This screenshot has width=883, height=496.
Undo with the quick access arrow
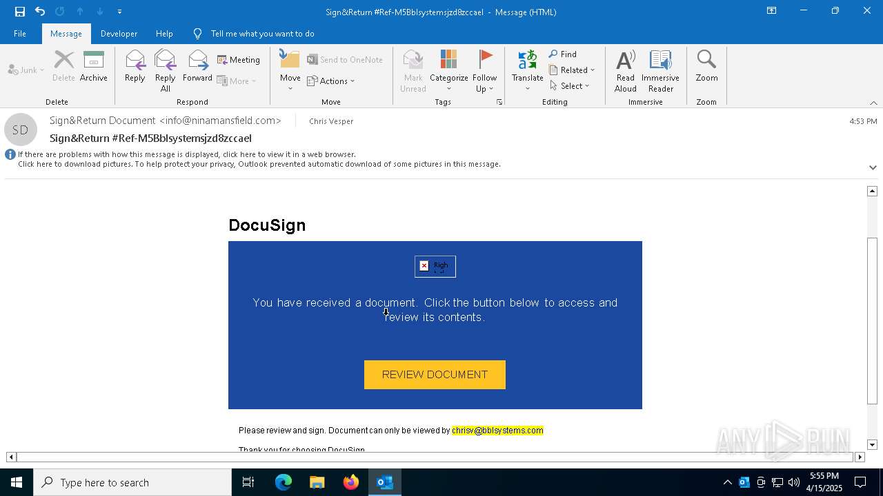click(40, 11)
